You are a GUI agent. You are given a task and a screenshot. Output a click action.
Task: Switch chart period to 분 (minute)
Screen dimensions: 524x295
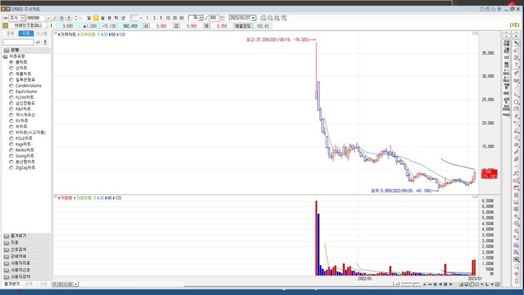click(x=109, y=18)
